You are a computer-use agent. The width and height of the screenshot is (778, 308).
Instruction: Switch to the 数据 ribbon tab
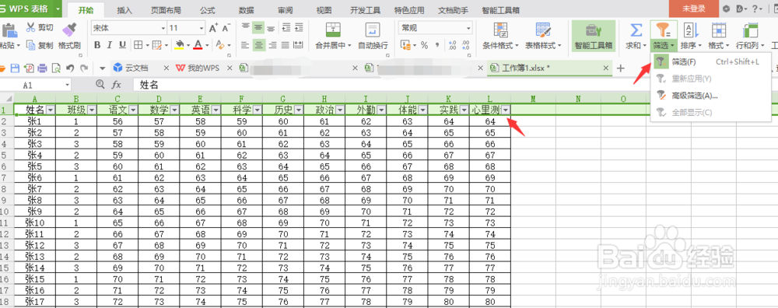click(246, 9)
